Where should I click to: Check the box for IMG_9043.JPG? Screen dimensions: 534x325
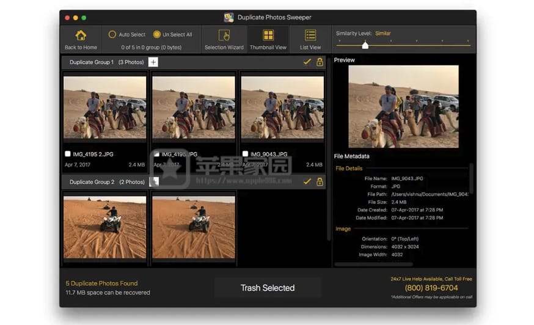[245, 154]
